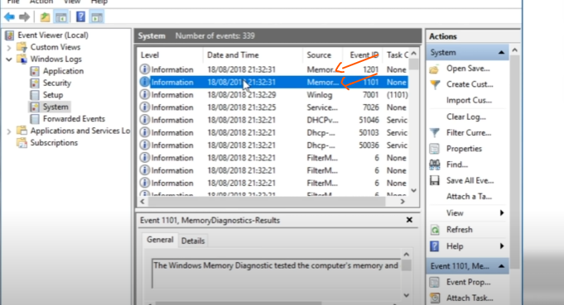Close the event preview pane
The height and width of the screenshot is (305, 564).
click(x=409, y=220)
